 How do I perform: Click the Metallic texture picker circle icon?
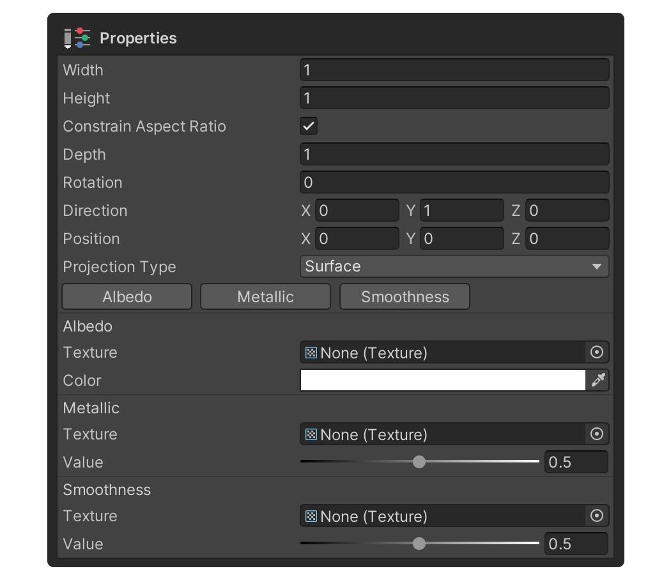coord(597,434)
